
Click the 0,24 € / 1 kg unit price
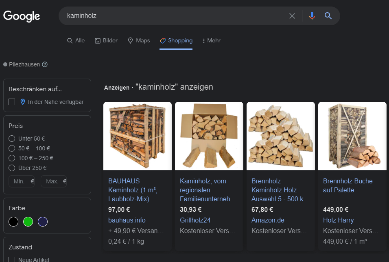point(126,241)
